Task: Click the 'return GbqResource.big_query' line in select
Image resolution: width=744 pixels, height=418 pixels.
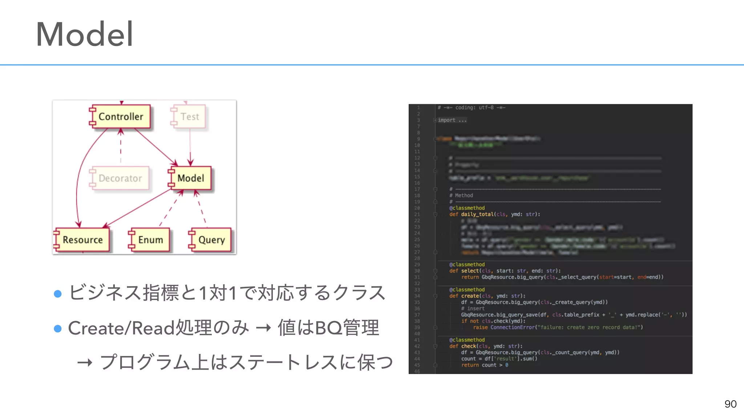Action: (x=562, y=277)
